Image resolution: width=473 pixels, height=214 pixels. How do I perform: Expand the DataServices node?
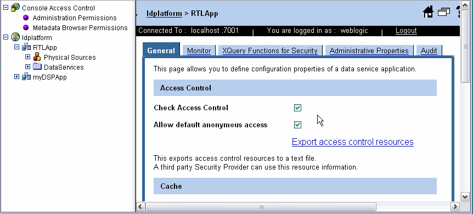pyautogui.click(x=28, y=67)
